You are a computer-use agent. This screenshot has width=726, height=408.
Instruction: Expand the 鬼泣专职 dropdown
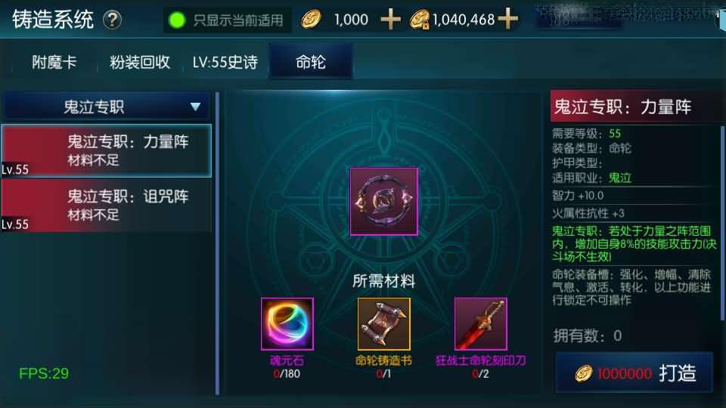click(x=106, y=107)
